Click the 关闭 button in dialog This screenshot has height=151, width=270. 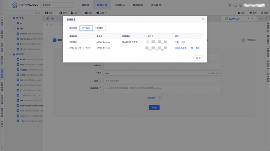point(198,58)
